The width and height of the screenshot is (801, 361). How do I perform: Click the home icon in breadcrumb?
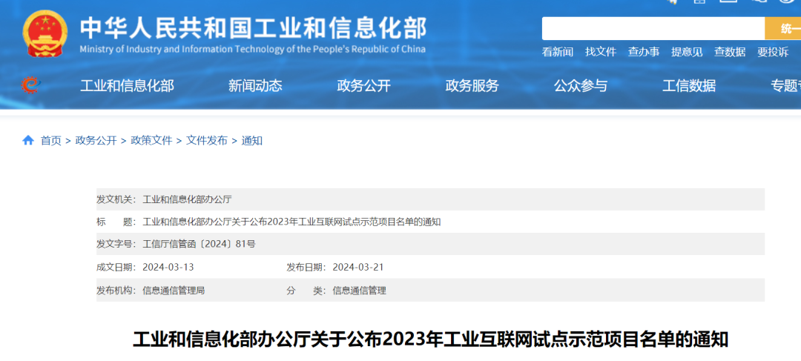pyautogui.click(x=28, y=140)
